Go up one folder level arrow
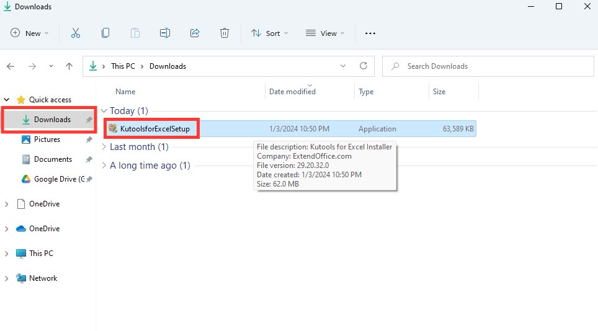Screen dimensions: 598x331 pos(69,66)
